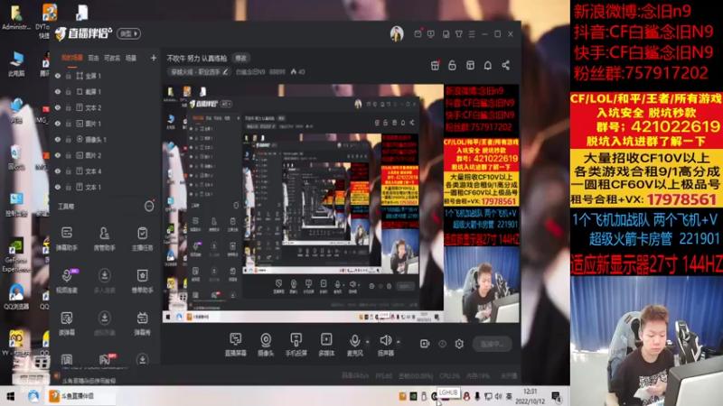Switch to the 我的场景 scene tab

point(72,58)
